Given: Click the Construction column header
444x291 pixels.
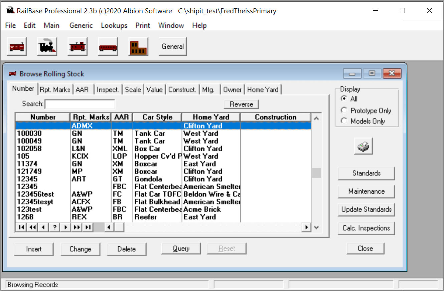Looking at the screenshot, I should (276, 117).
